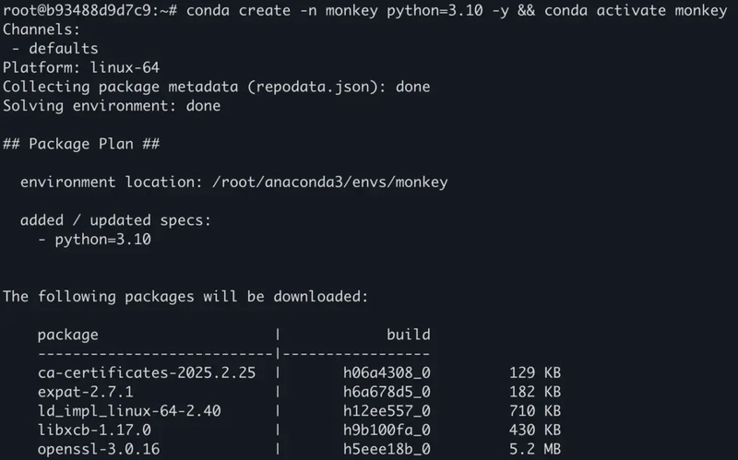
Task: Click the '5.2 MB' size value
Action: point(535,449)
